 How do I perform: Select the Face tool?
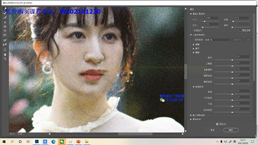coord(5,49)
